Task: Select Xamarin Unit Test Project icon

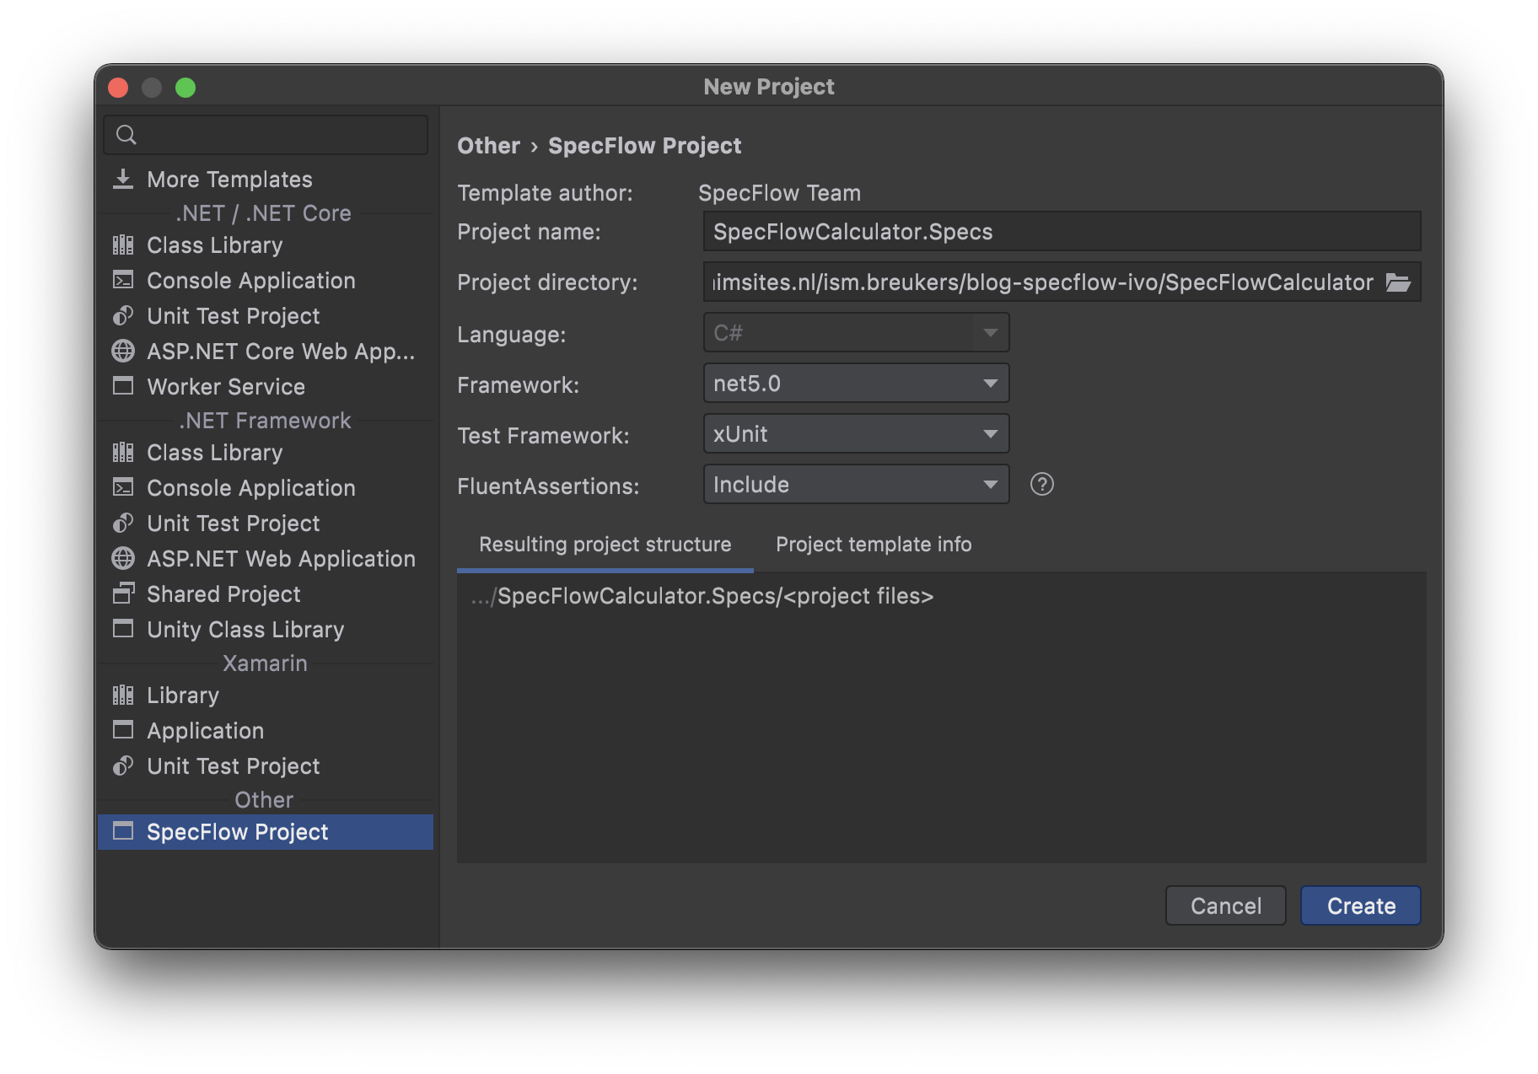Action: click(x=123, y=765)
